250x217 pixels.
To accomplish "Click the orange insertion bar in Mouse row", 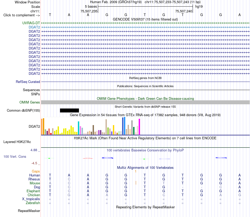I will [136, 183].
